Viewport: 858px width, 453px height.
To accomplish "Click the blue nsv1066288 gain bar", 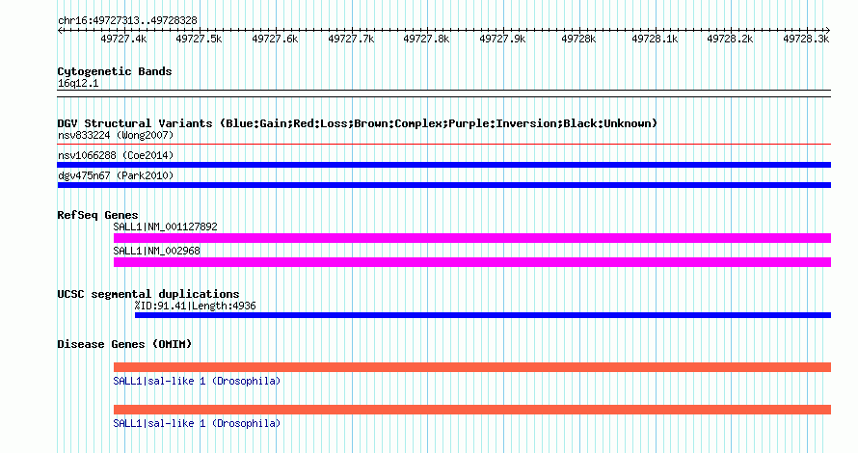I will [443, 165].
